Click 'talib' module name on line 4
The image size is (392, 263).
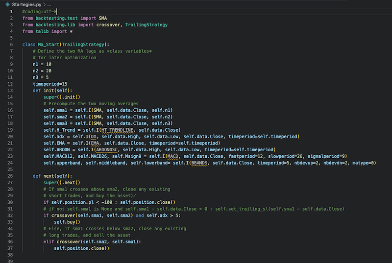click(42, 31)
